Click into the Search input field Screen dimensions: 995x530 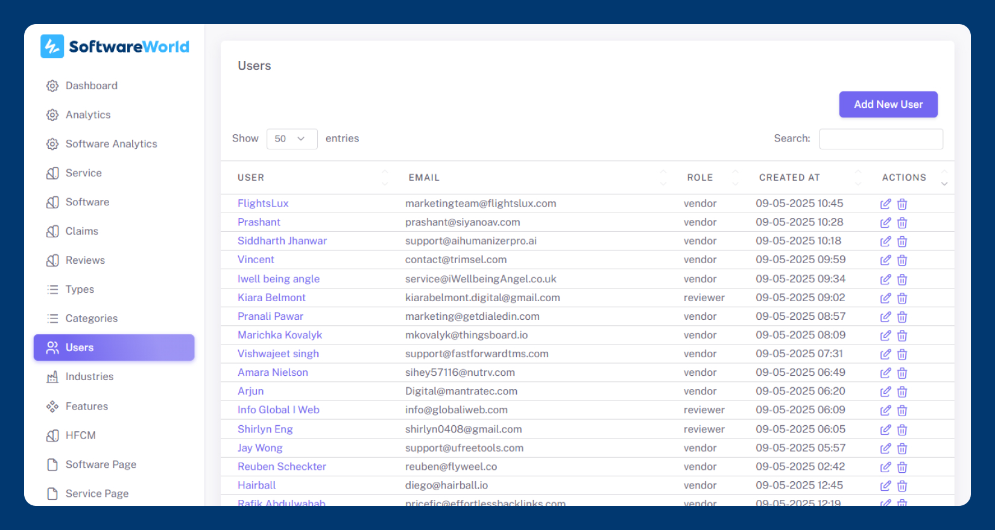880,139
